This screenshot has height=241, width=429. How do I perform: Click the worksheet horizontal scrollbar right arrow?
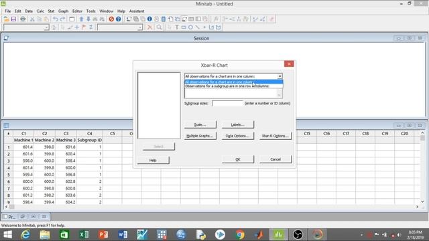(x=417, y=207)
